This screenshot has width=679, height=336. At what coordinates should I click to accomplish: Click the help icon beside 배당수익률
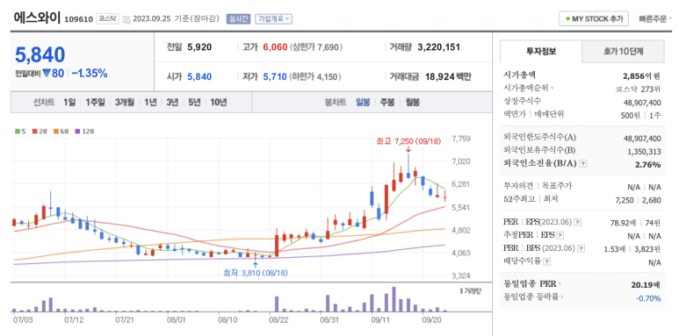pyautogui.click(x=547, y=261)
